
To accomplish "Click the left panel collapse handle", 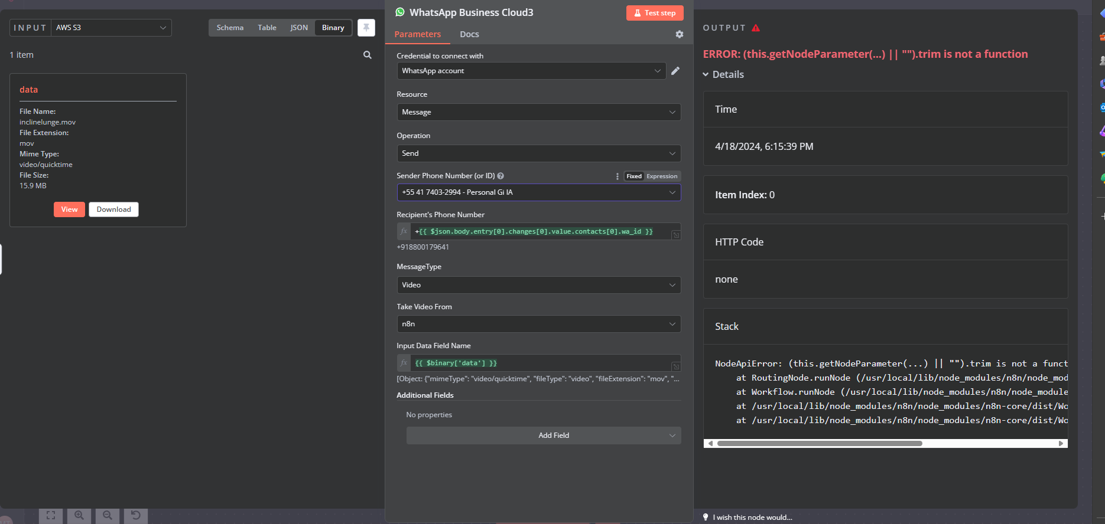I will [1, 259].
